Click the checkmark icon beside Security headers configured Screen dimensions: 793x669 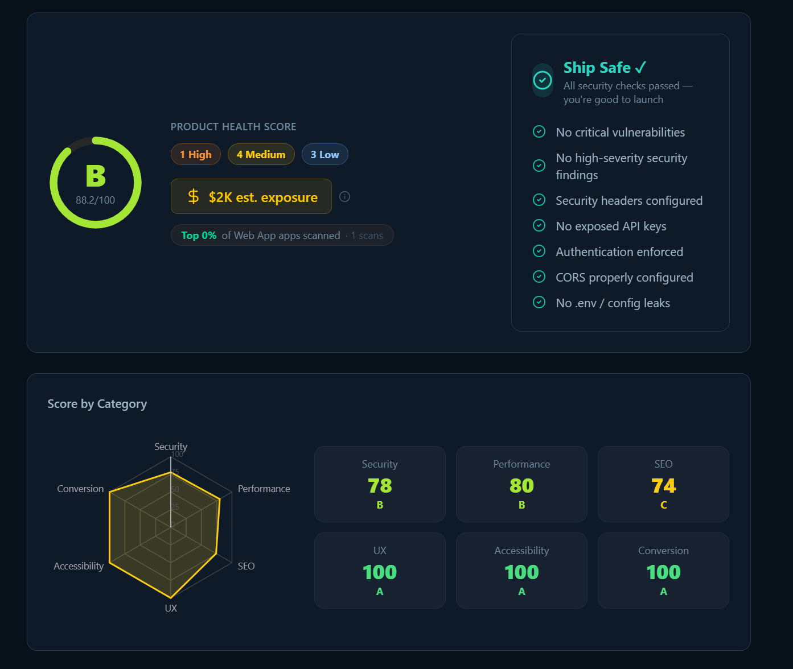(539, 200)
